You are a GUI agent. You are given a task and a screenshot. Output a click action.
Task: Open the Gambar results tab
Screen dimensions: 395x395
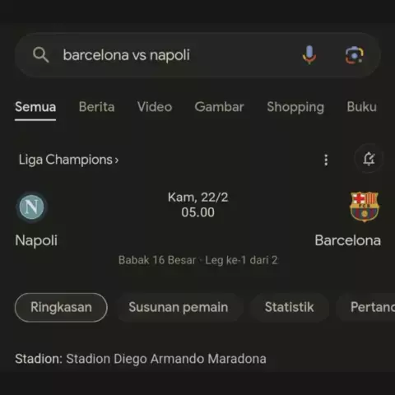219,107
